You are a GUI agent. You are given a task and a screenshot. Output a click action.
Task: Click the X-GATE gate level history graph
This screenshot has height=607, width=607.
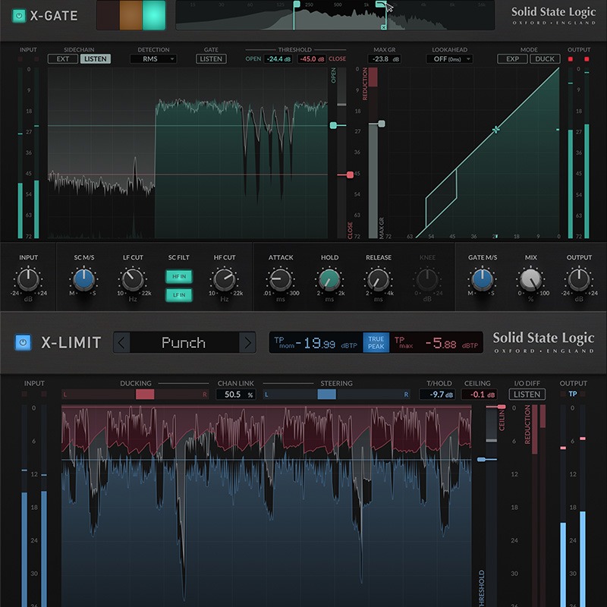tap(187, 153)
